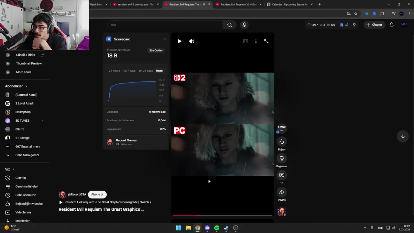Open the Chrome media control icon
414x233 pixels.
click(394, 14)
